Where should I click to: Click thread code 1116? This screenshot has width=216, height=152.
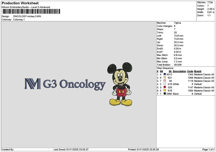click(x=190, y=81)
